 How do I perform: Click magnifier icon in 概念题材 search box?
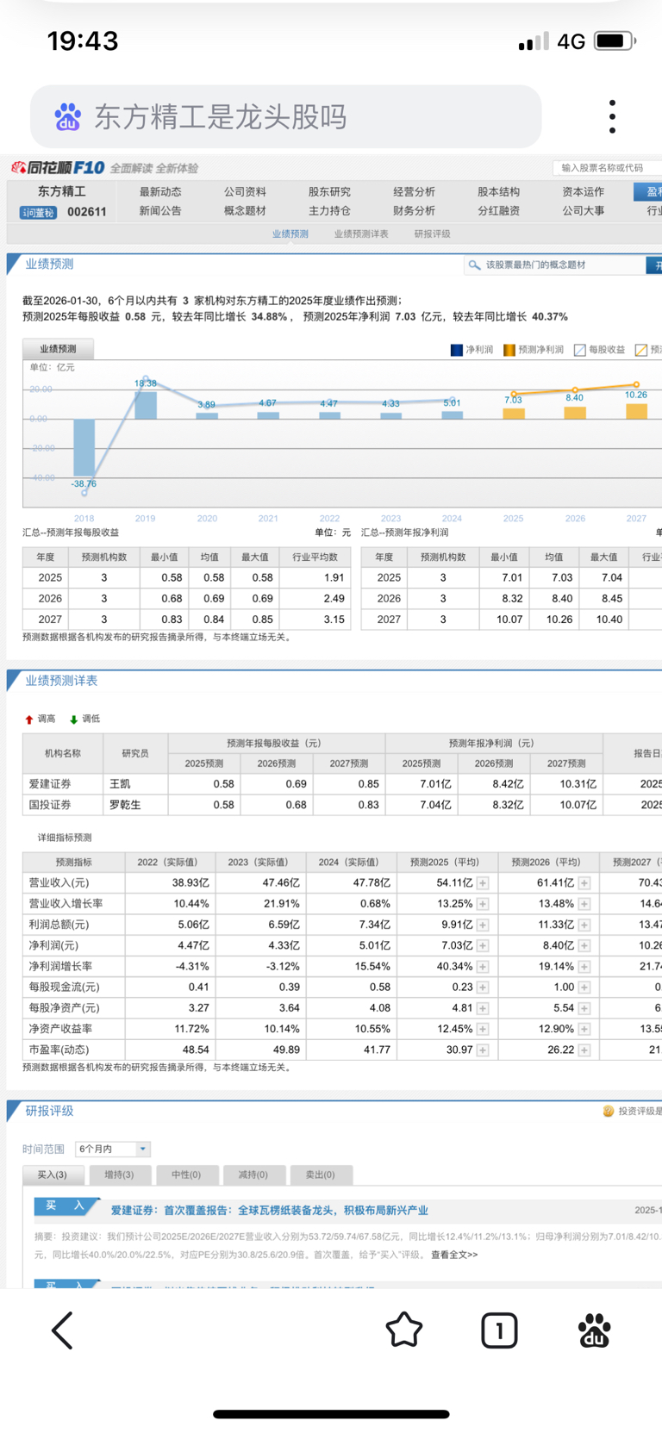pos(474,265)
